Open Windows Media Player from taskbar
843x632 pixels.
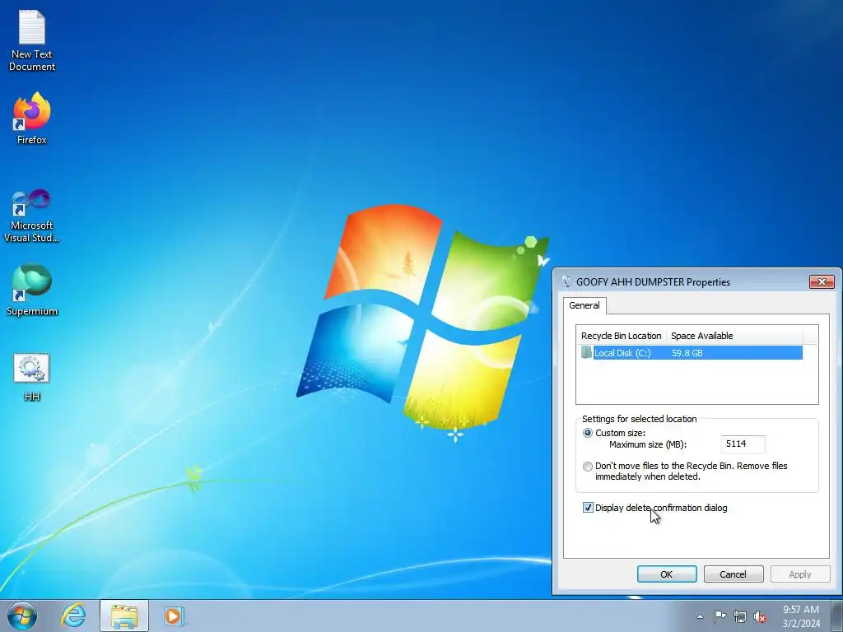pyautogui.click(x=174, y=616)
